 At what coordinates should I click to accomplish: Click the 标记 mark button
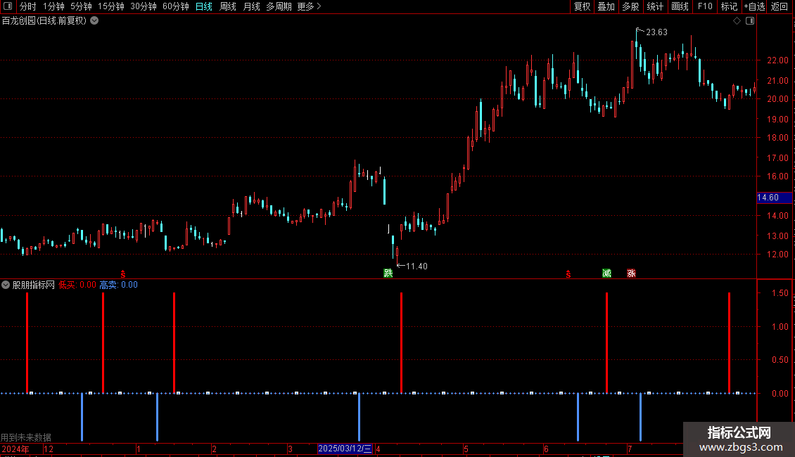coord(729,6)
